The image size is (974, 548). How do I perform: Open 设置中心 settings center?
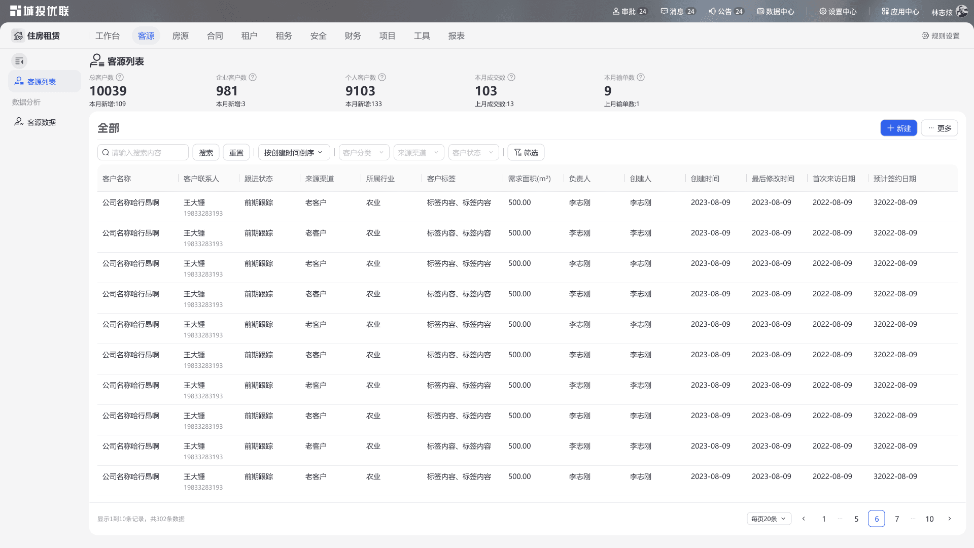(x=838, y=11)
